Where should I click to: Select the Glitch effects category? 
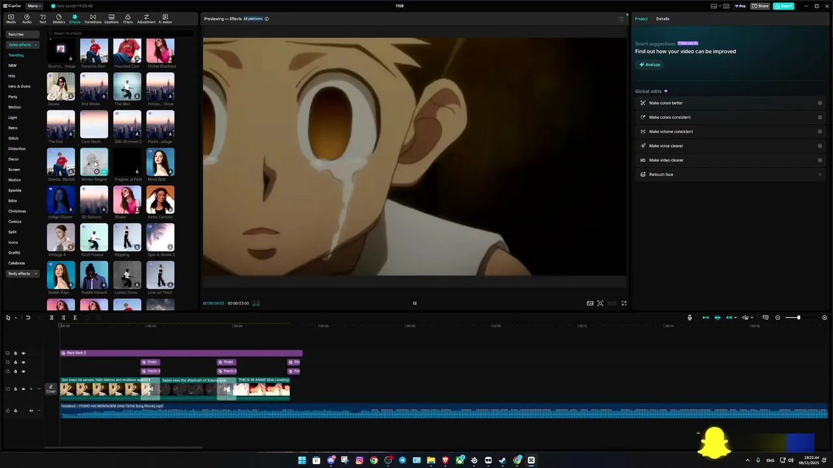point(13,138)
